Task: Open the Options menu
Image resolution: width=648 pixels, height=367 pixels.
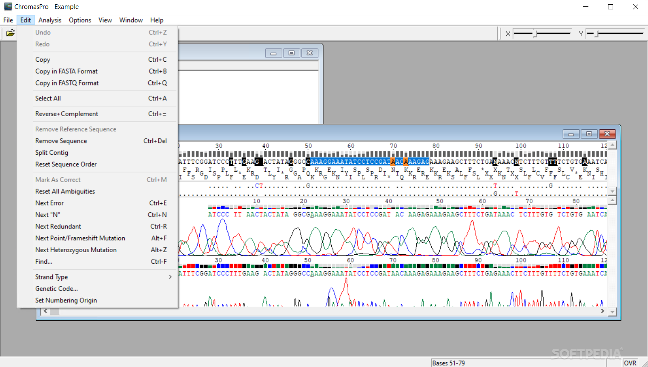Action: pos(80,20)
